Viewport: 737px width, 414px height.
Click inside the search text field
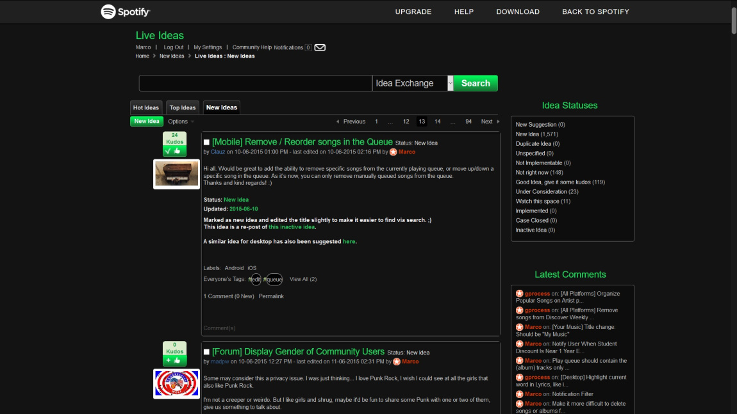pyautogui.click(x=255, y=83)
